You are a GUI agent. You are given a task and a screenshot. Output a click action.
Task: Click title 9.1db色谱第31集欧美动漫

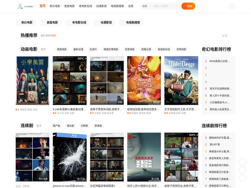(69, 109)
